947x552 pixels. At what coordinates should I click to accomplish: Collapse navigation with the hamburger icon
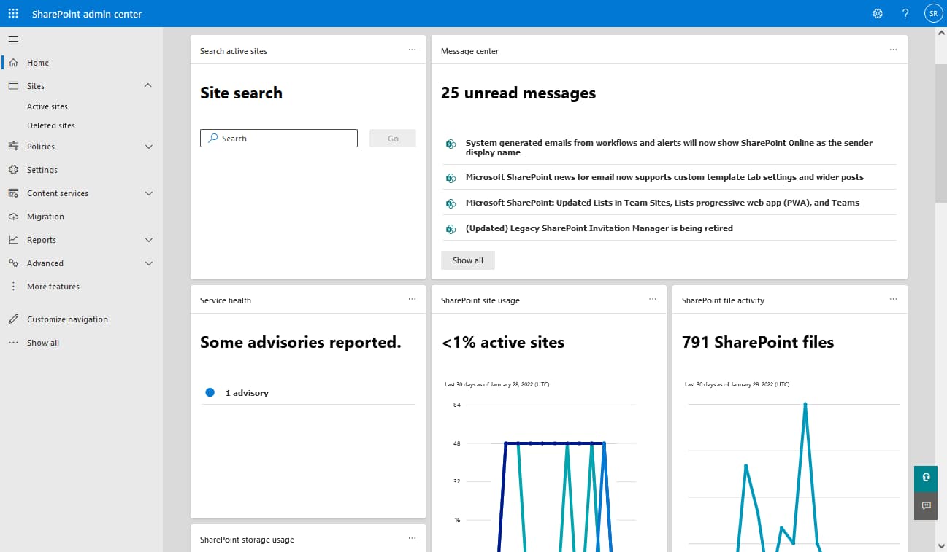point(13,39)
